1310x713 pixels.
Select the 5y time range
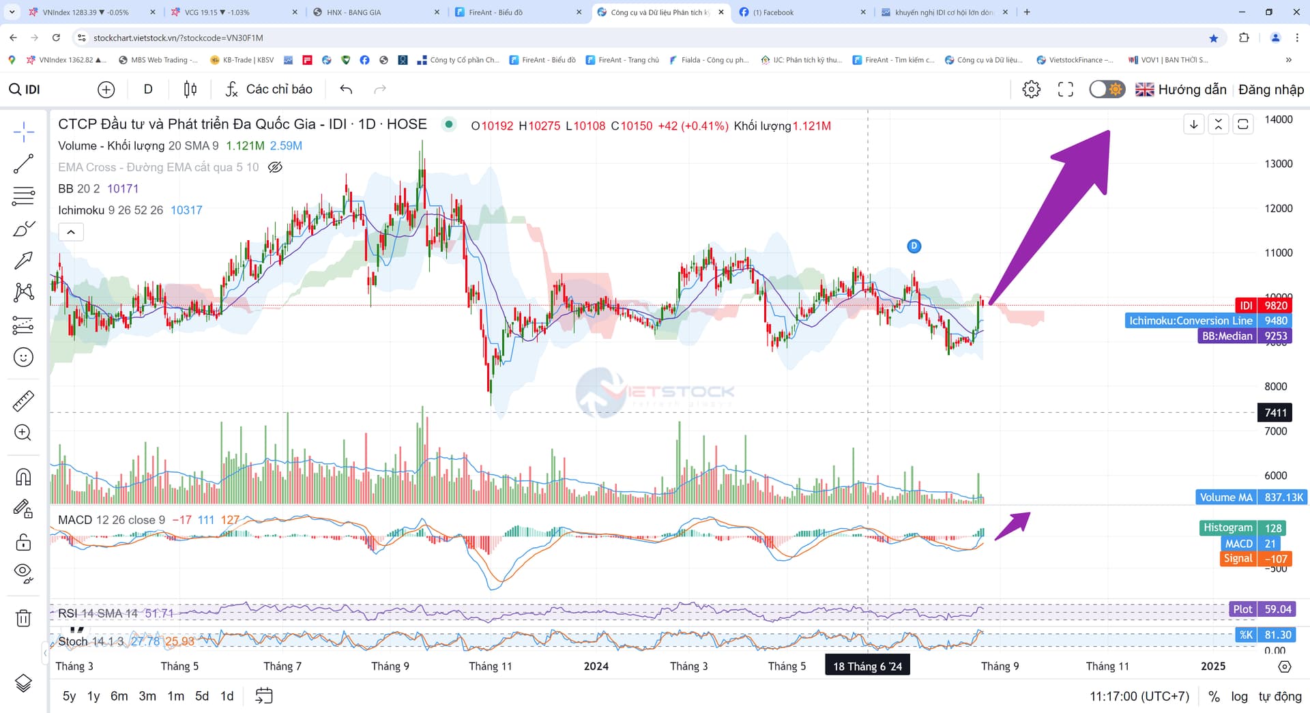click(69, 696)
